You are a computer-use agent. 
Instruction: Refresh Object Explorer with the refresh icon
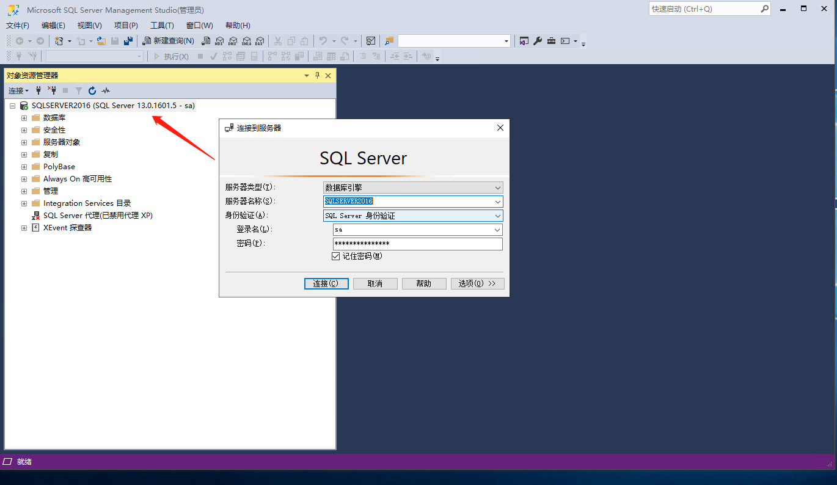click(x=92, y=90)
